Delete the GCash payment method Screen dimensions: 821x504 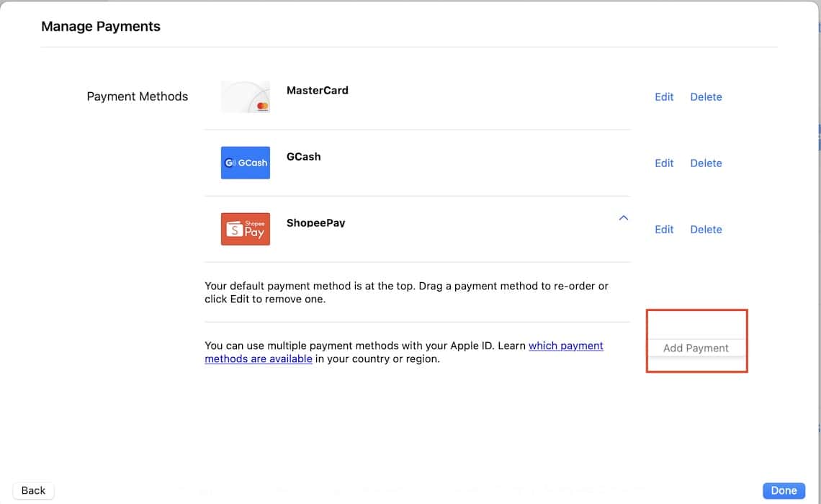tap(706, 163)
